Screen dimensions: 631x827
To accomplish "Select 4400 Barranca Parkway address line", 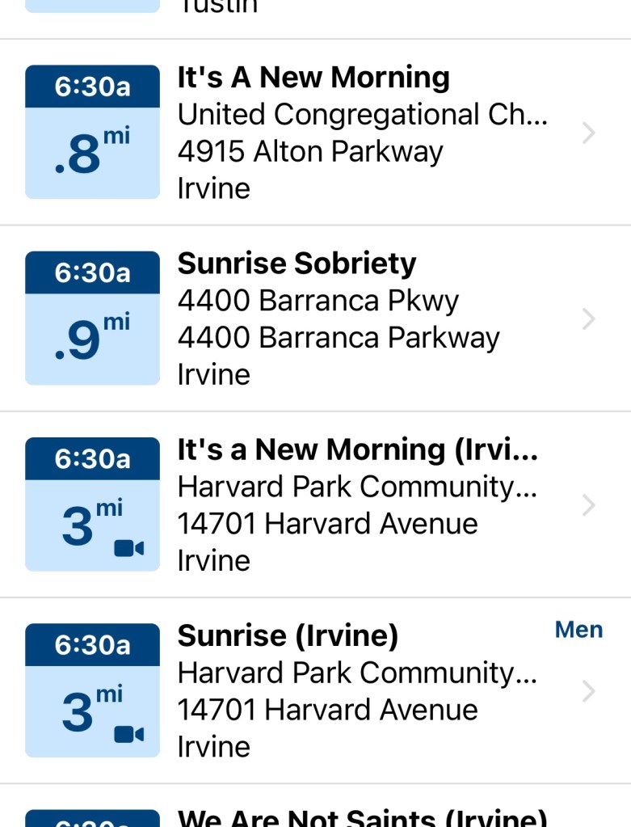I will (339, 338).
